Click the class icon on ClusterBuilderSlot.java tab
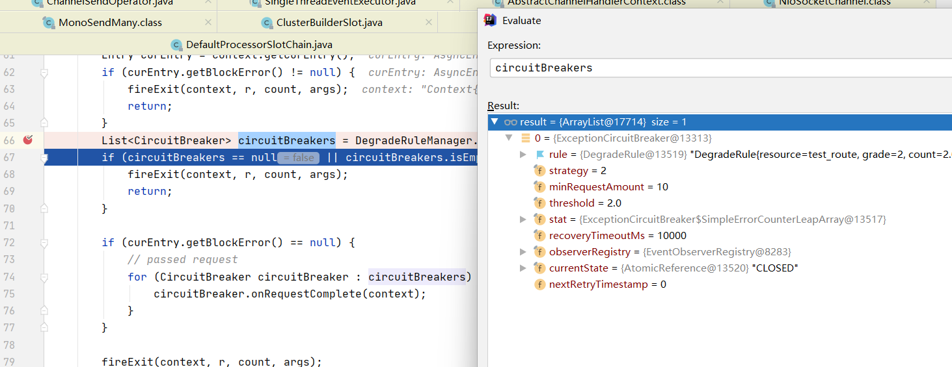 tap(266, 23)
